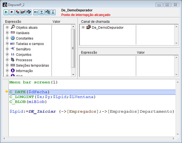
Task: Select the Constantes tree item
Action: (24, 38)
